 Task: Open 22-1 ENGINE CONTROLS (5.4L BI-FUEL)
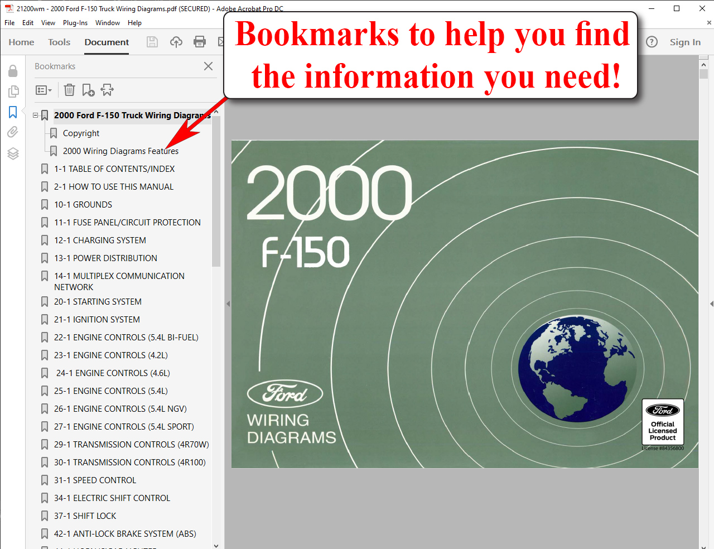tap(126, 338)
